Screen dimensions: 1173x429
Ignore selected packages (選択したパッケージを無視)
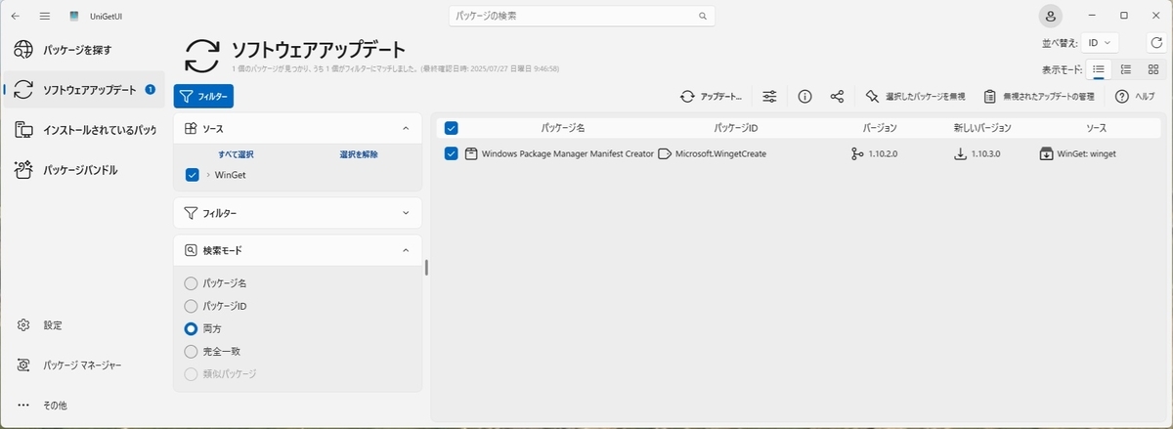click(915, 96)
